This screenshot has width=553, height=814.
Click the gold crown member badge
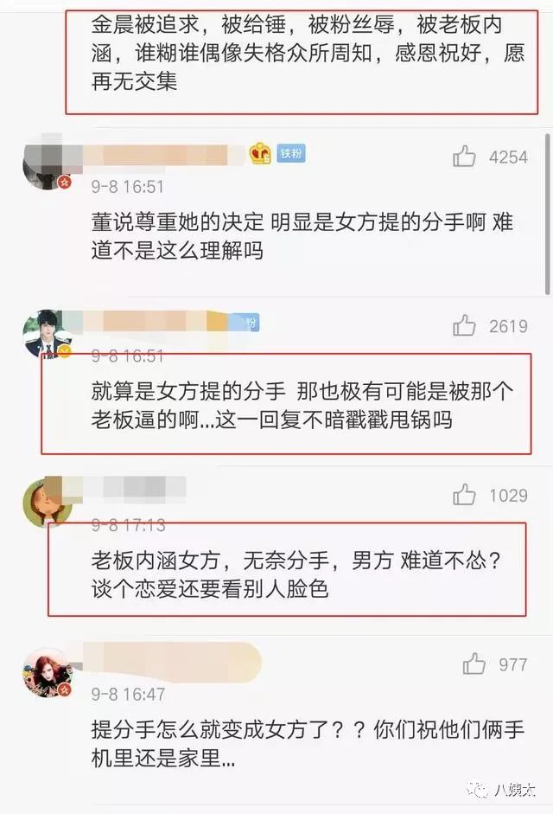[260, 154]
